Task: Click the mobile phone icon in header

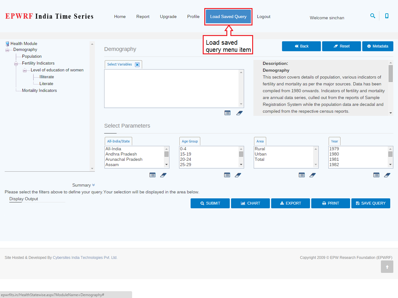Action: 387,16
